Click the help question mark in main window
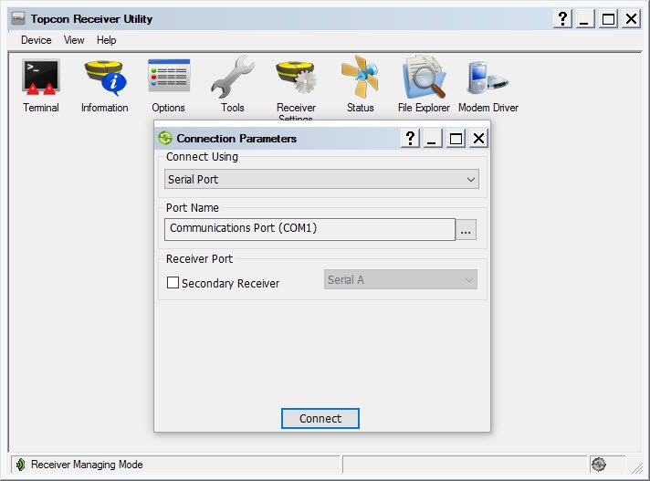650x481 pixels. (x=562, y=18)
